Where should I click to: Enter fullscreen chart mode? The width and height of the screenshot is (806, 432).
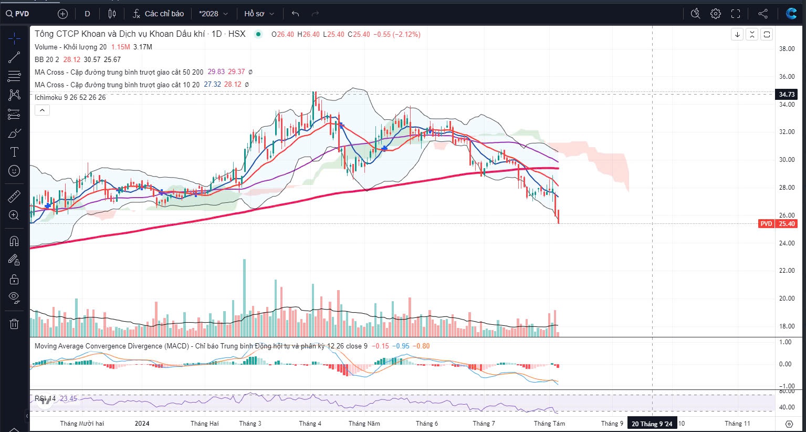[736, 14]
